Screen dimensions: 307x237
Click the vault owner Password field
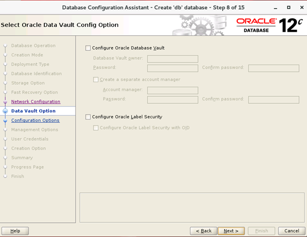tap(172, 68)
